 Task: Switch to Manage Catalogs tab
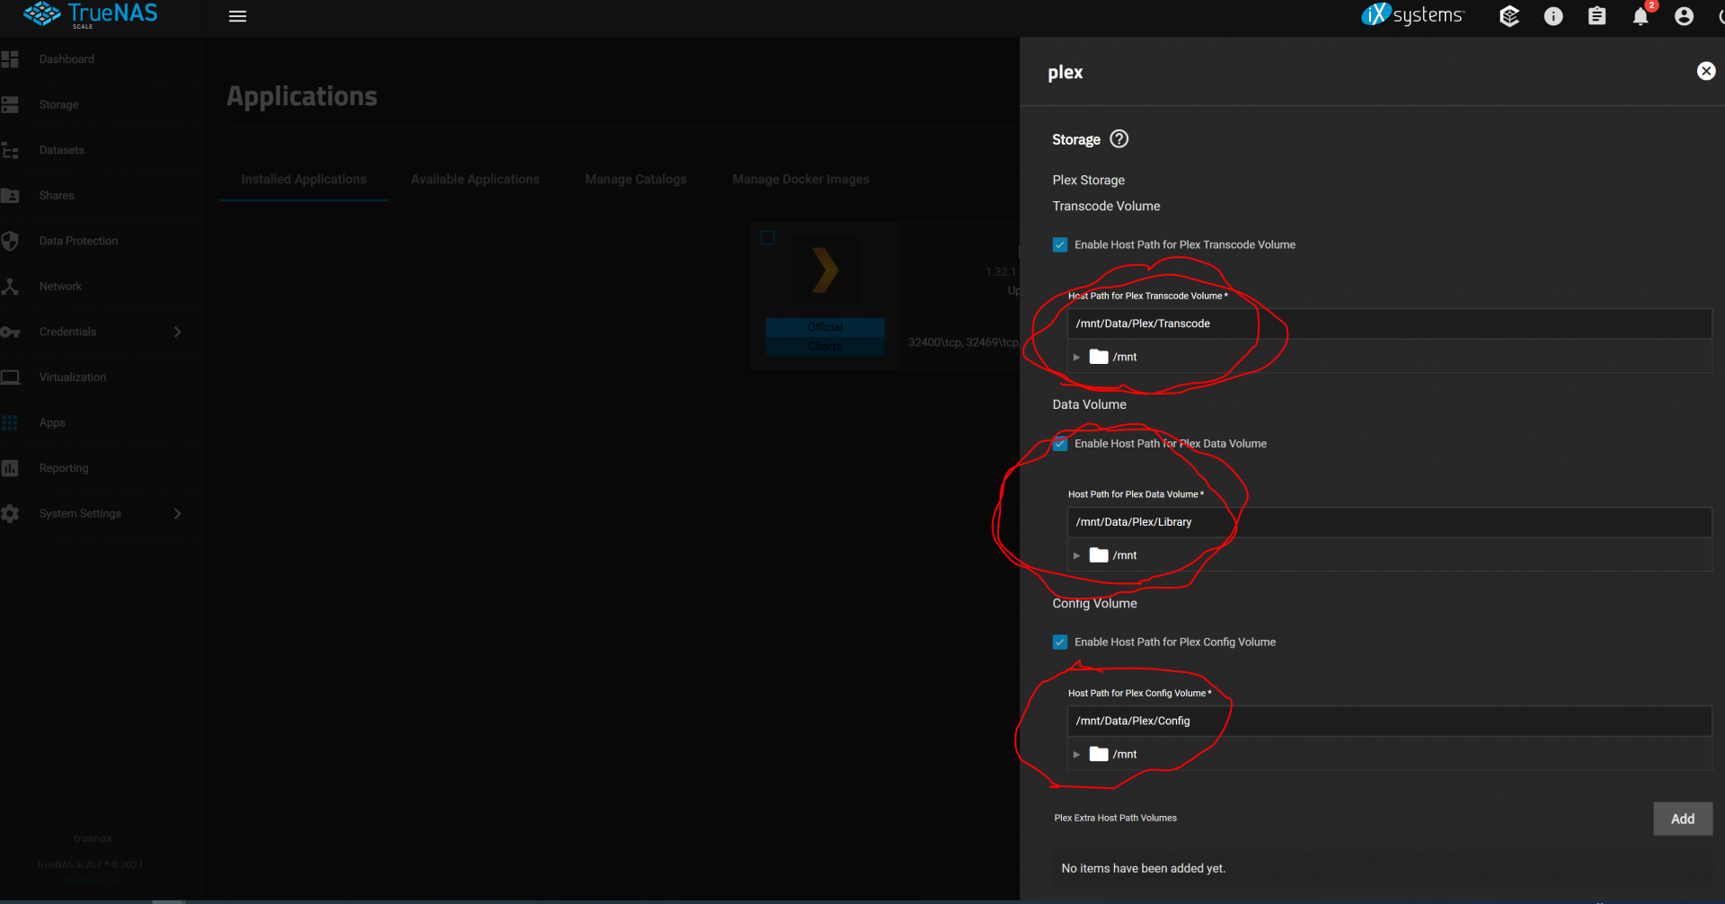coord(636,180)
